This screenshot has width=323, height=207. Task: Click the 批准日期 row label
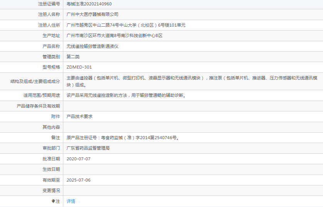51,159
